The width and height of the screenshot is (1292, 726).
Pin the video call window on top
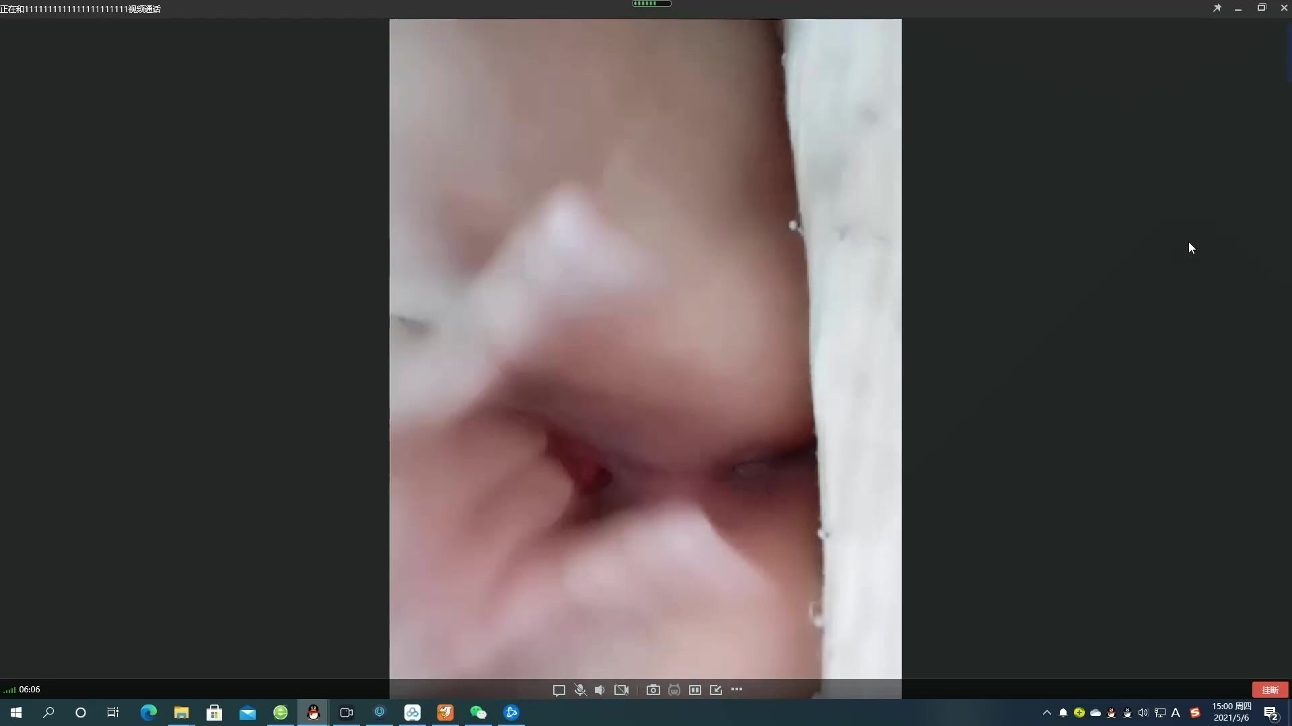pos(1217,8)
